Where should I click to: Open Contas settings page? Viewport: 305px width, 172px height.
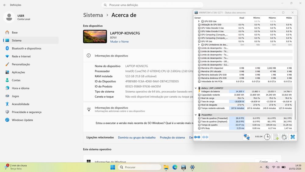pyautogui.click(x=31, y=80)
